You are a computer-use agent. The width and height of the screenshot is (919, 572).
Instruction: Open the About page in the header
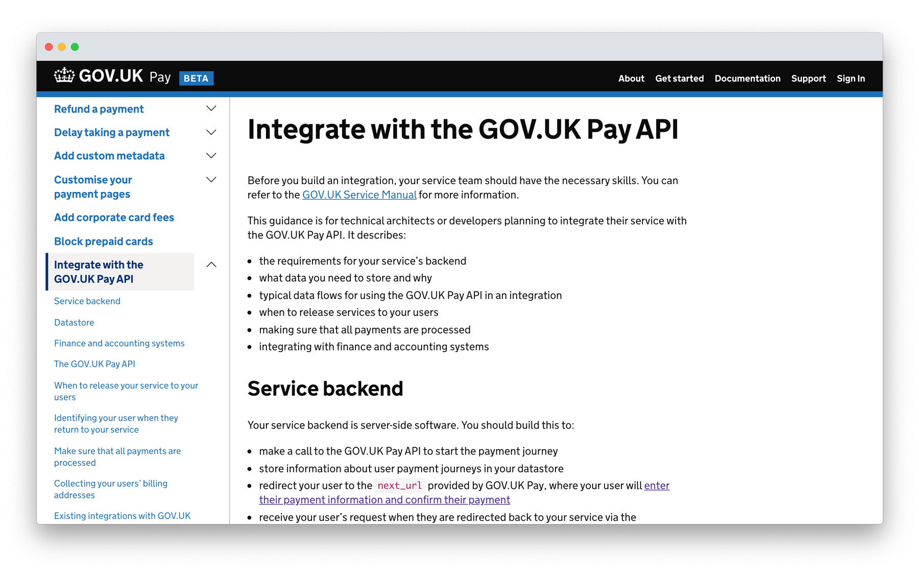pos(631,78)
